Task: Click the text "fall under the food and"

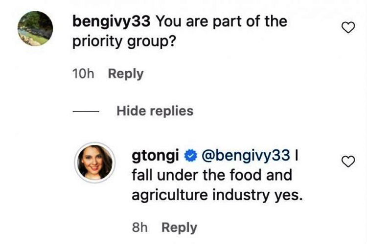Action: coord(211,175)
